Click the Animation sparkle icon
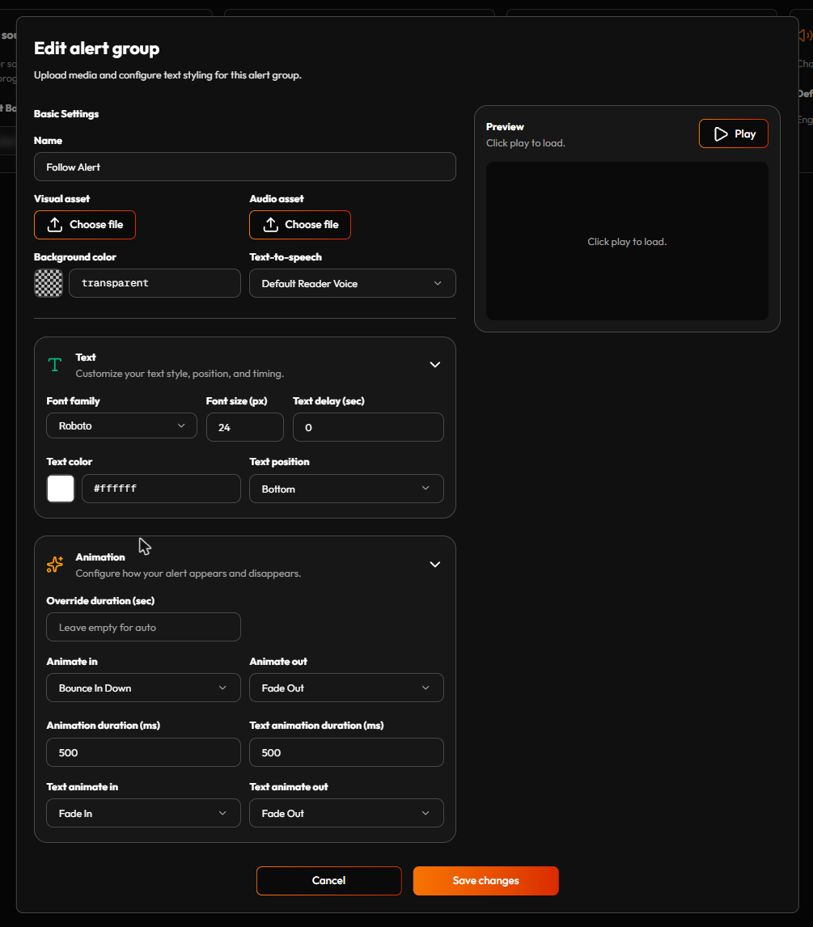Viewport: 813px width, 927px height. (x=55, y=565)
